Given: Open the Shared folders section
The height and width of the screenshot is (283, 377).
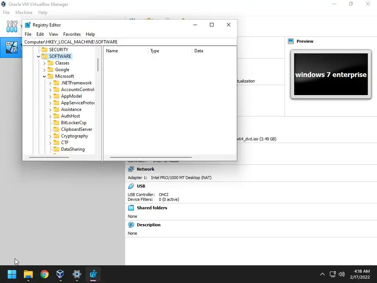Looking at the screenshot, I should [152, 208].
